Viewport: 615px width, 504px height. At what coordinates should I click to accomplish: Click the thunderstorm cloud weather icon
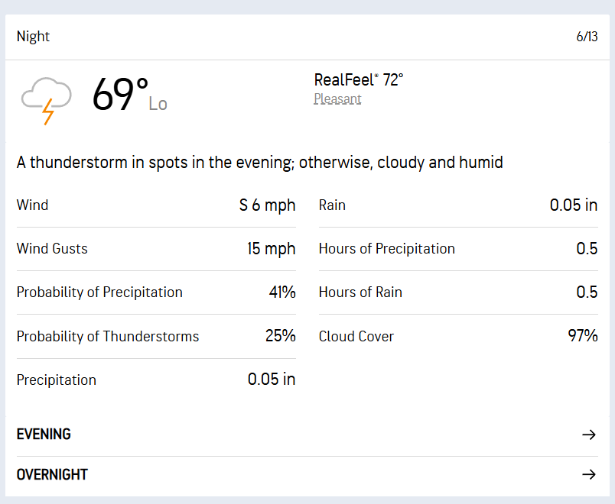[47, 101]
